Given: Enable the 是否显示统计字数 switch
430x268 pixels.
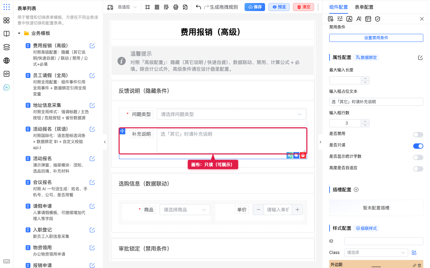Looking at the screenshot, I should pyautogui.click(x=418, y=157).
